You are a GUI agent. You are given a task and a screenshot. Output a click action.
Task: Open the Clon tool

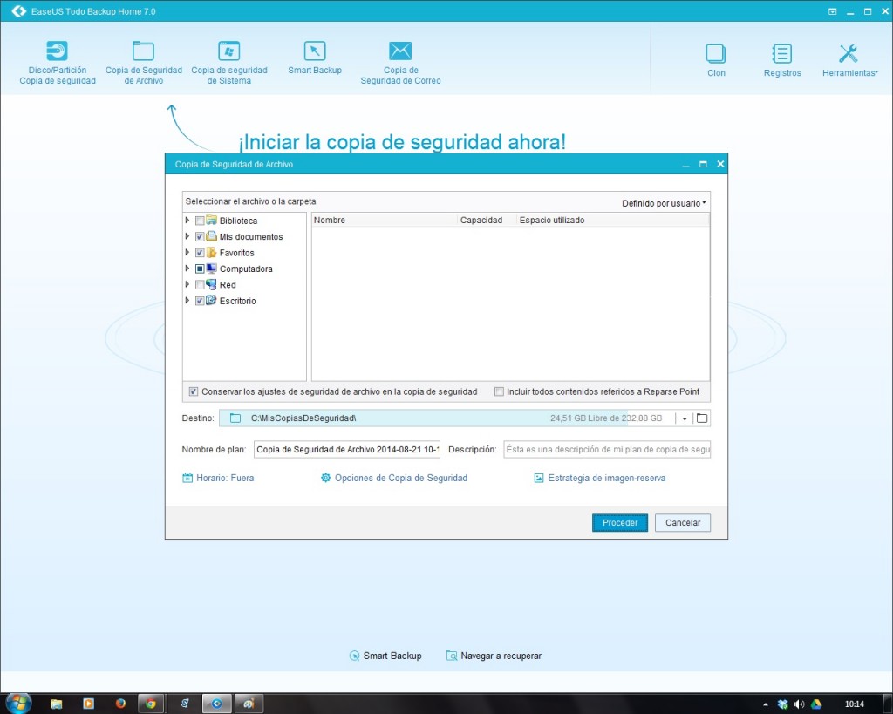716,55
